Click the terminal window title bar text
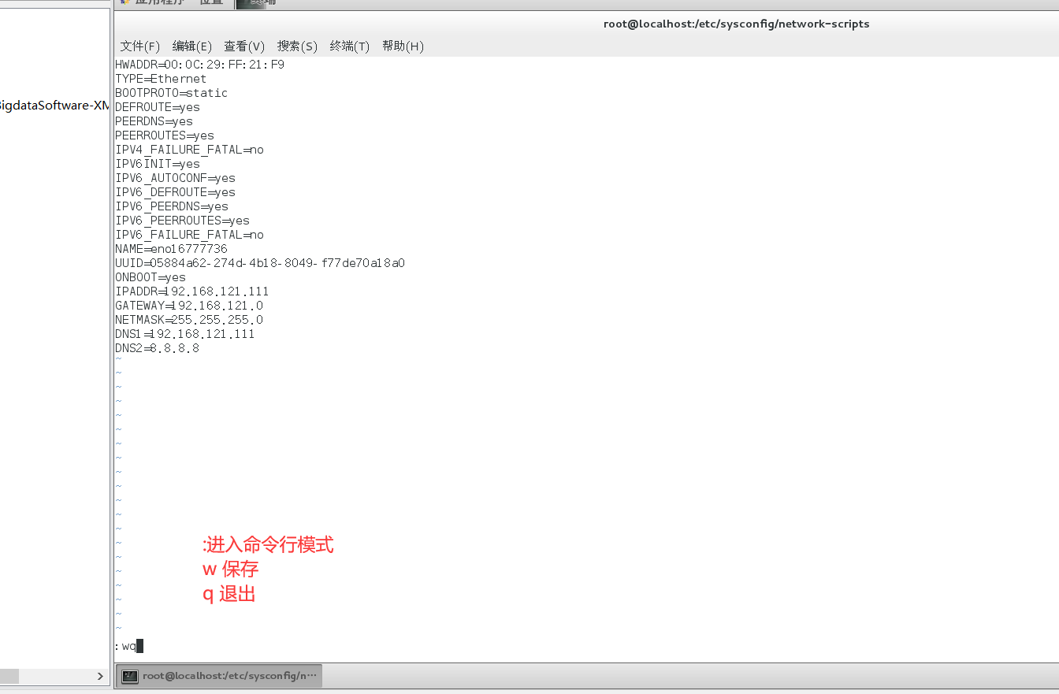The image size is (1059, 694). pos(736,24)
